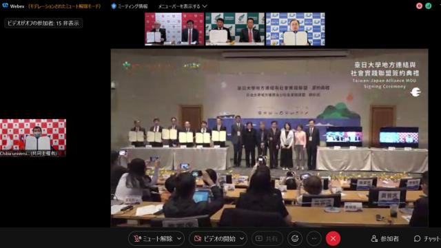Screen dimensions: 441x248
Task: Open the more options ellipsis button
Action: [x=314, y=239]
